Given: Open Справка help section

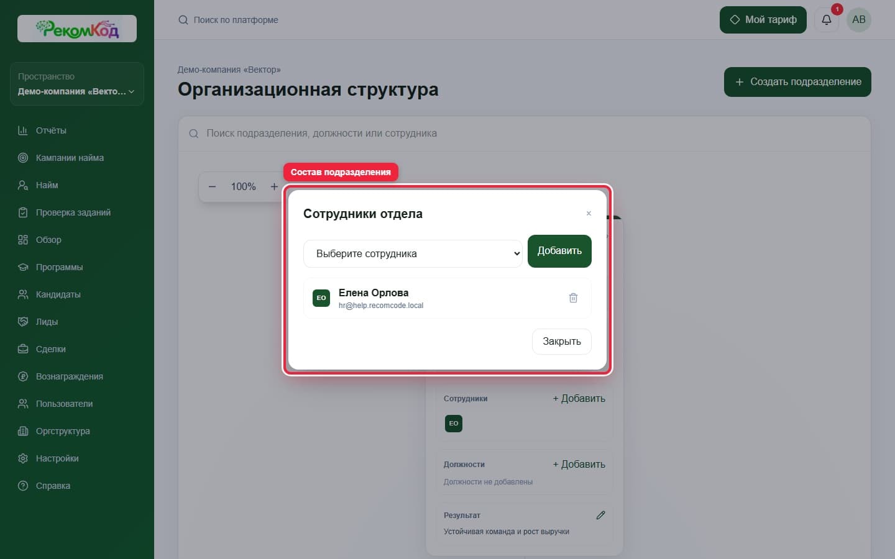Looking at the screenshot, I should [x=77, y=486].
